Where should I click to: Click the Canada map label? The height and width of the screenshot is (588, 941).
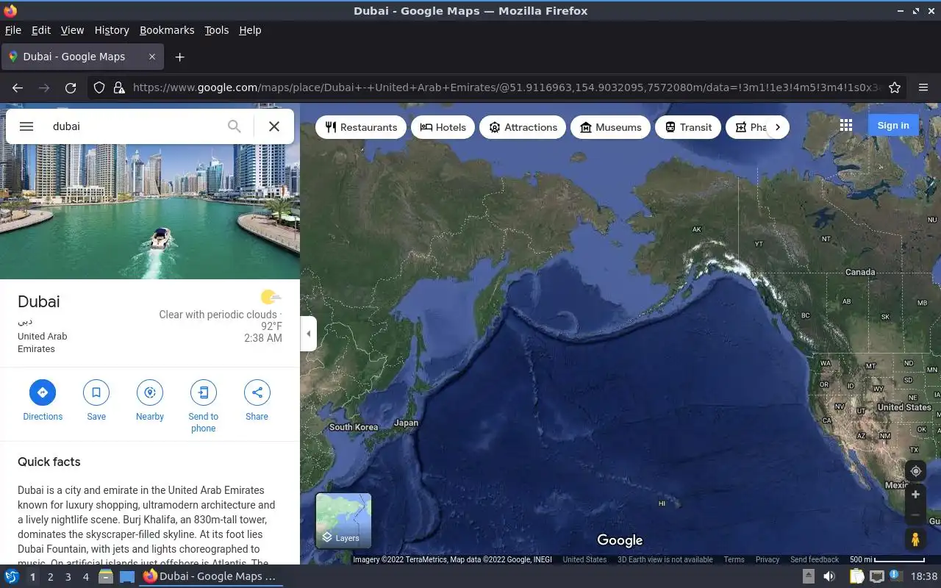[x=860, y=272]
